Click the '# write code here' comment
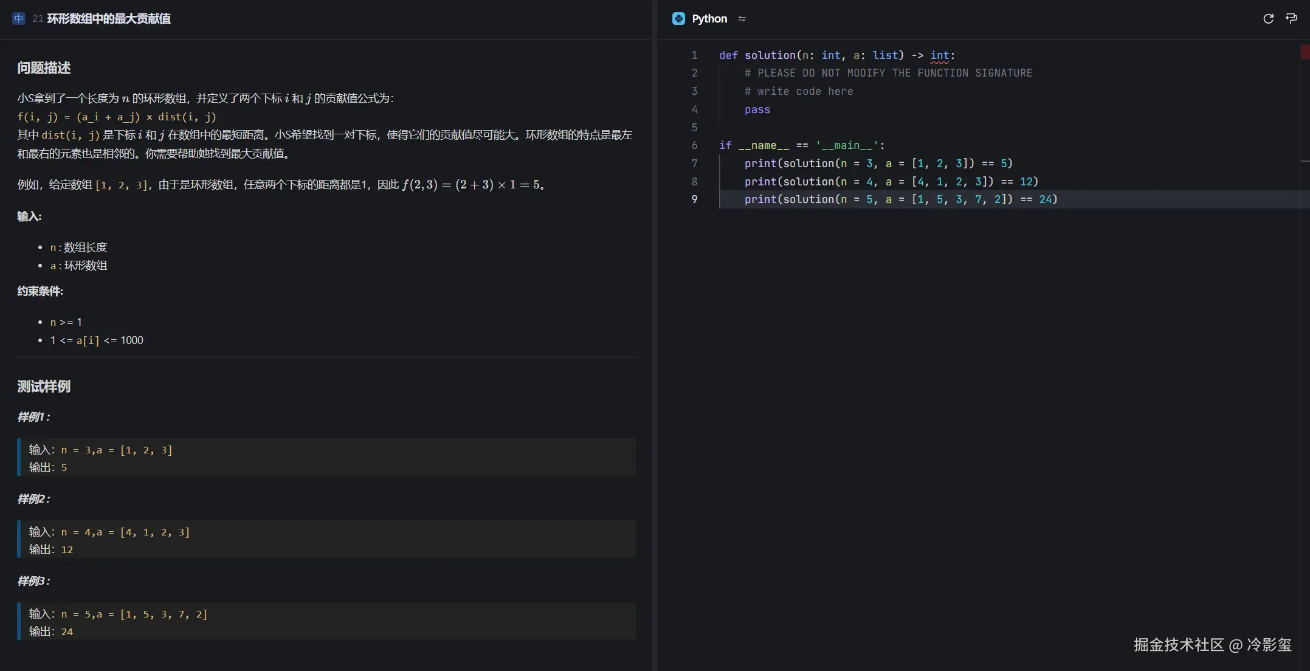This screenshot has height=671, width=1310. 798,91
